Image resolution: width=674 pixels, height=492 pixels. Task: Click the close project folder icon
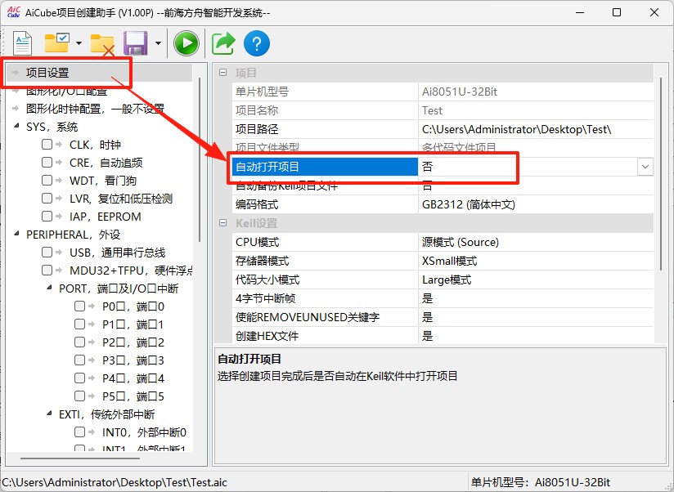pyautogui.click(x=102, y=44)
